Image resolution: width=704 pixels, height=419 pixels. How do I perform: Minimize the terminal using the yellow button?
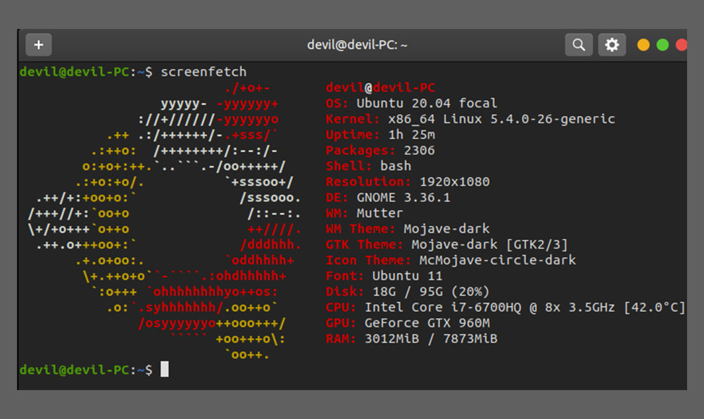pyautogui.click(x=643, y=45)
